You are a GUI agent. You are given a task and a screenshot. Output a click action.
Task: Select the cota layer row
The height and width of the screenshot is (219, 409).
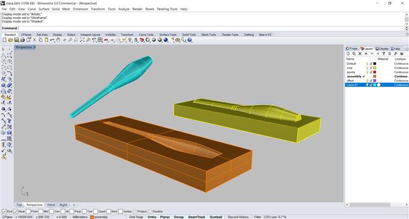377,68
